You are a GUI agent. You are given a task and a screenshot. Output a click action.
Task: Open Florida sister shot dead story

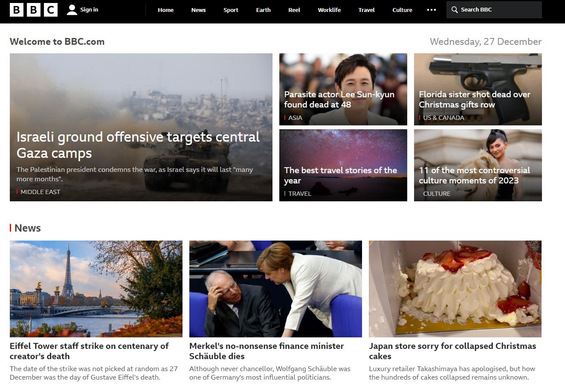(475, 99)
